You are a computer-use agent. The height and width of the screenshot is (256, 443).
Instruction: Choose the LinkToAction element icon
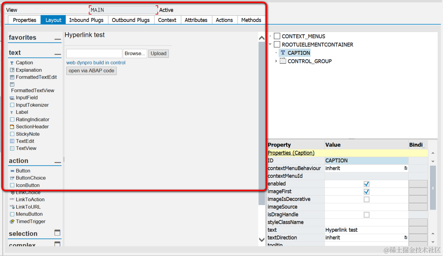[12, 200]
